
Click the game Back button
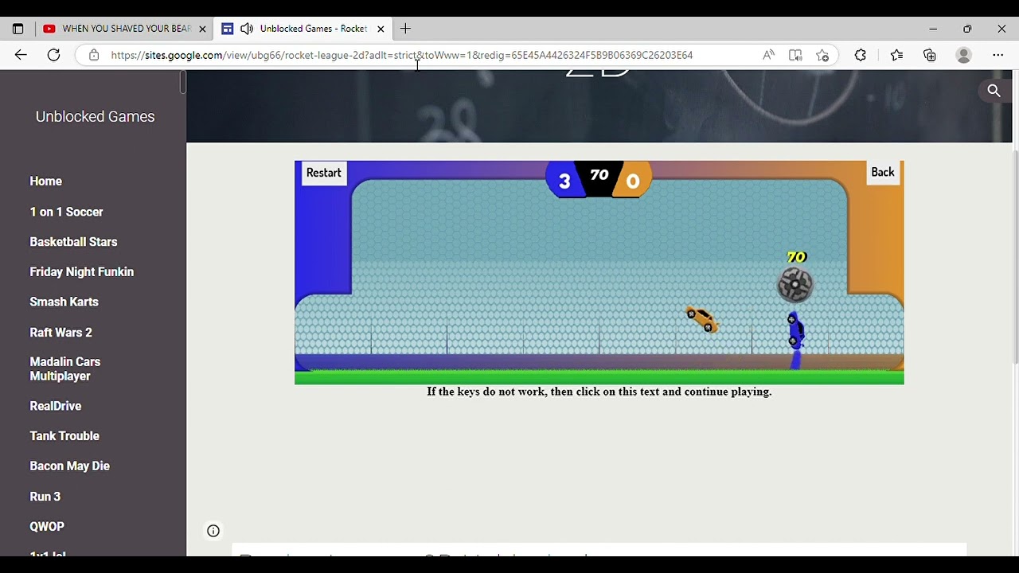point(883,172)
